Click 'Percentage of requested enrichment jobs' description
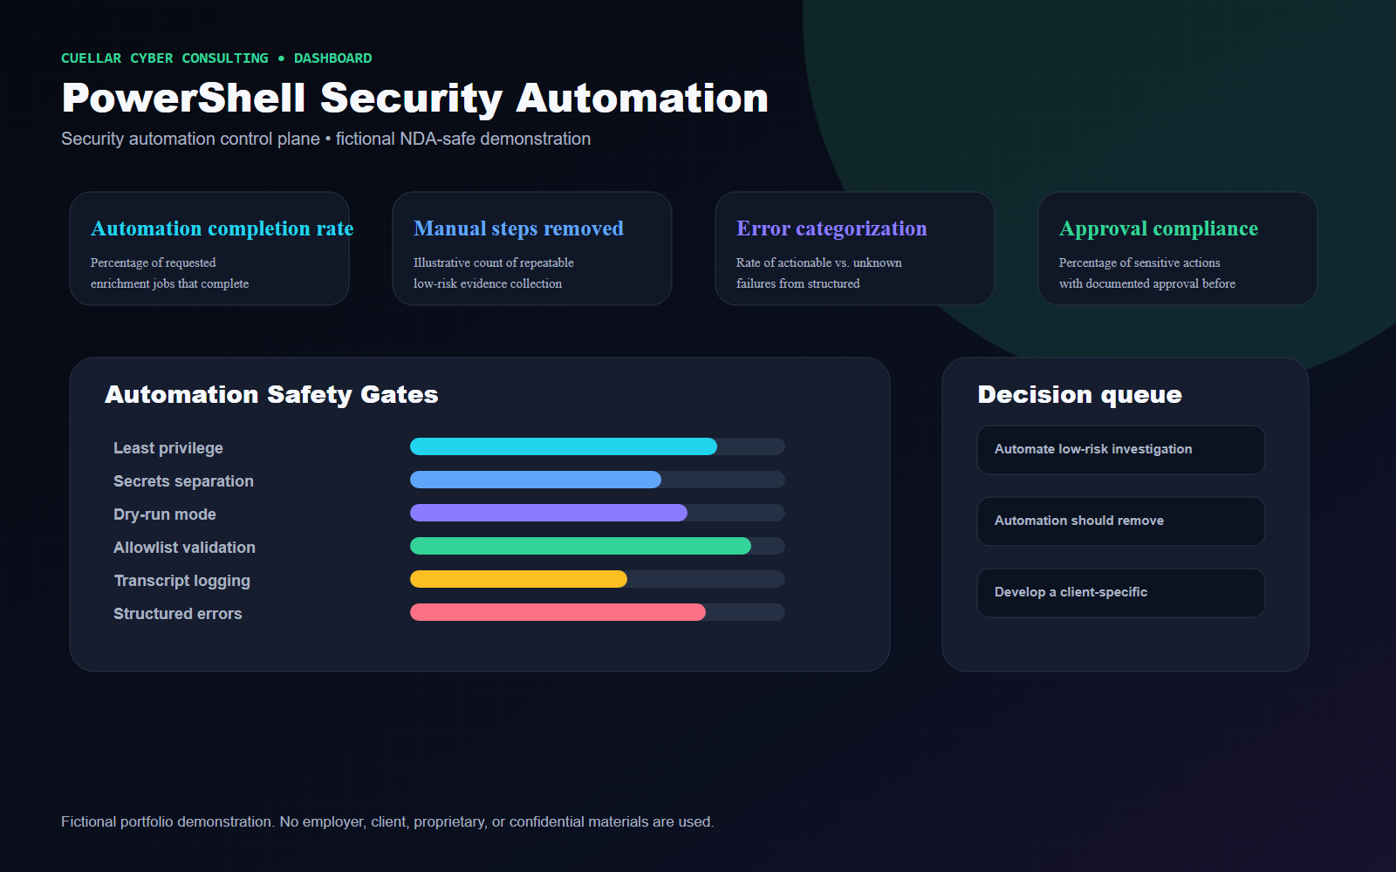1396x872 pixels. pyautogui.click(x=170, y=273)
